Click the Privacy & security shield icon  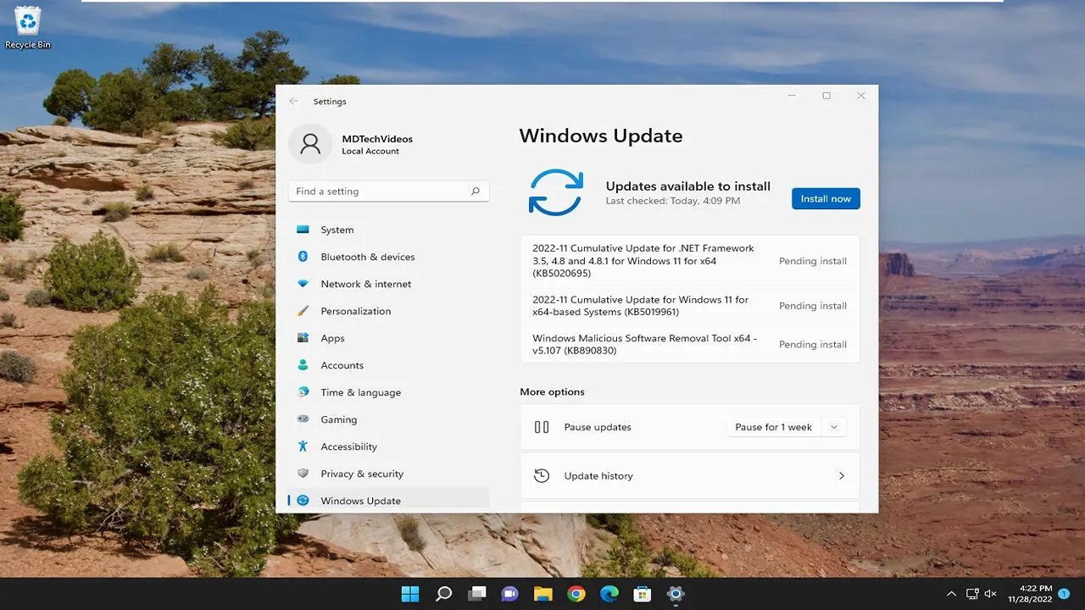click(x=303, y=474)
